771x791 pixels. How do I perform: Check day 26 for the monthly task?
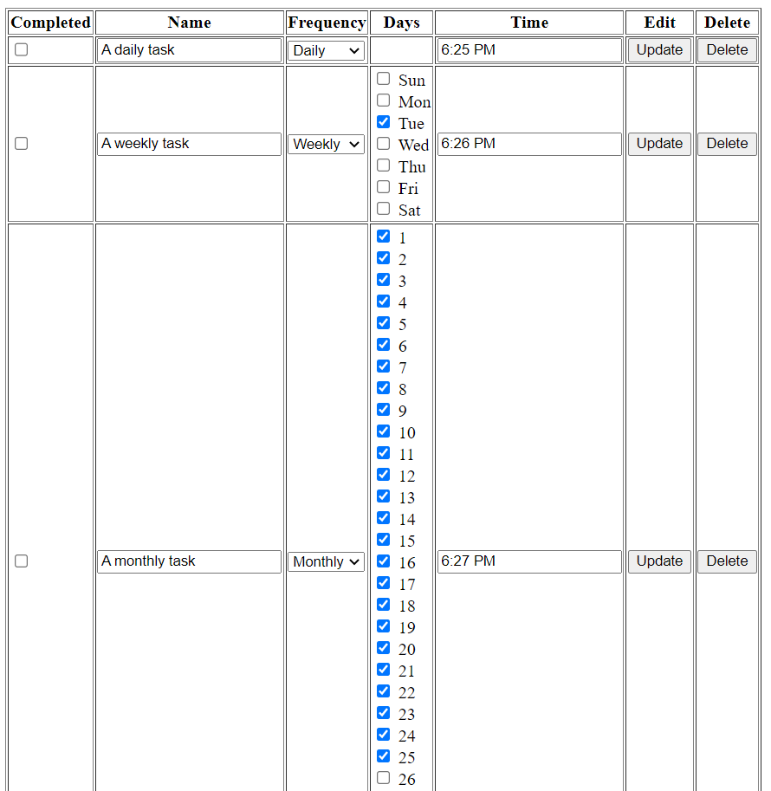pyautogui.click(x=383, y=777)
